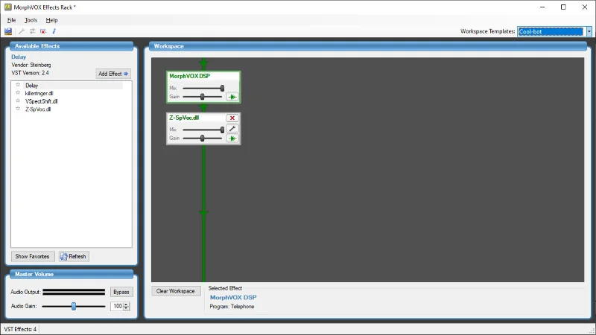Viewport: 596px width, 335px height.
Task: Click 'VST Effects: 4' status bar entry
Action: (21, 329)
